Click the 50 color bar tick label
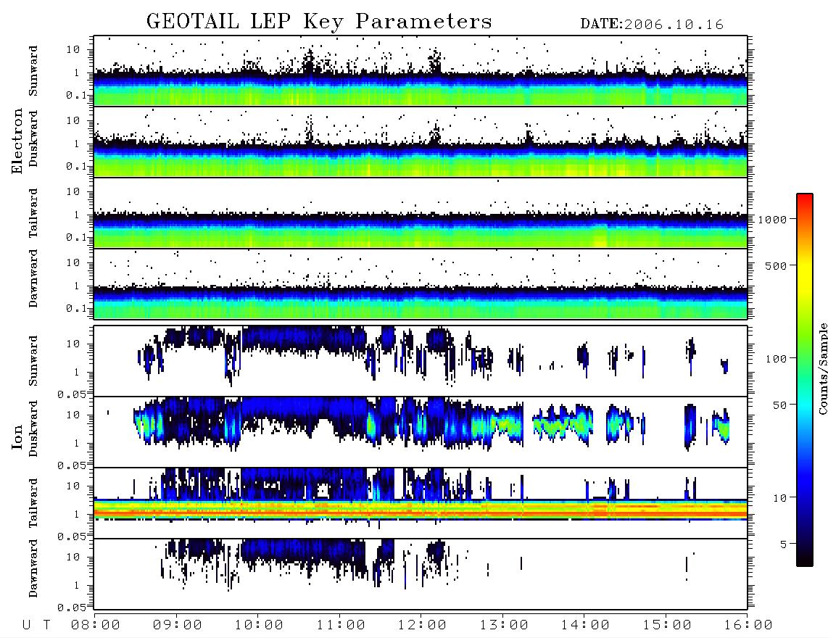The image size is (828, 638). [x=779, y=405]
